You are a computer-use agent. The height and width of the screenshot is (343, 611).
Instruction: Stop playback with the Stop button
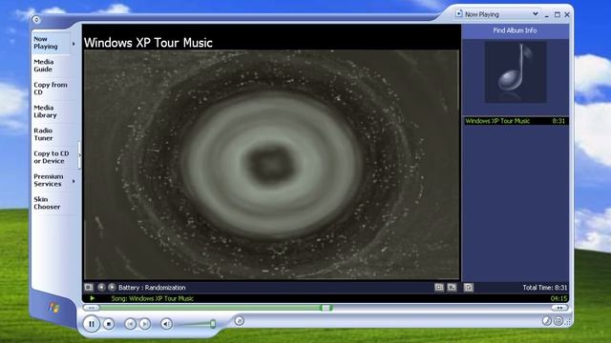[x=109, y=324]
